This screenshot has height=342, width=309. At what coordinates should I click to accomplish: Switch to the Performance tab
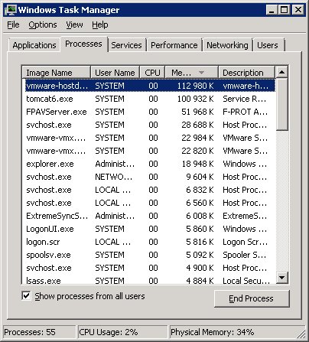[x=174, y=45]
